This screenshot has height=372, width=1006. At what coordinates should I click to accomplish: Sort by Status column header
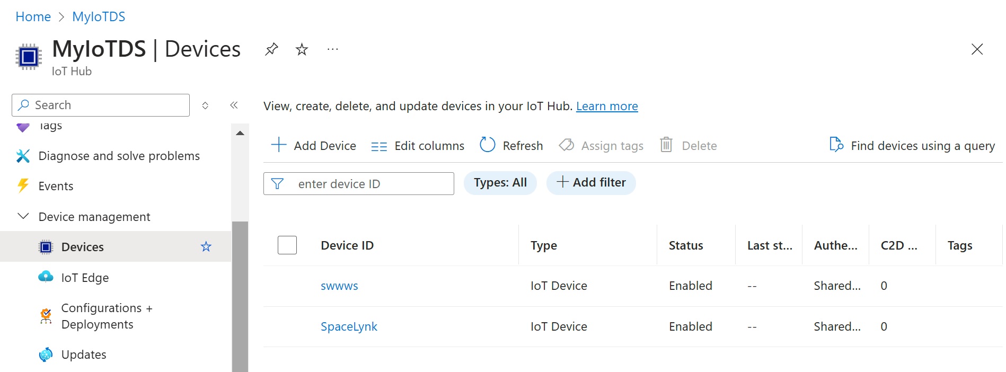click(686, 245)
